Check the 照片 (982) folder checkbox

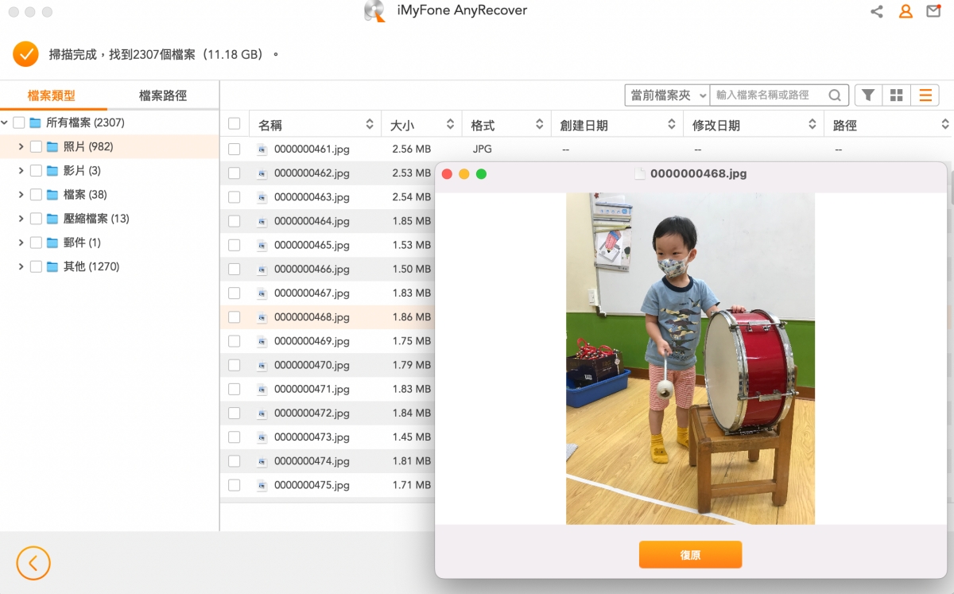coord(36,147)
